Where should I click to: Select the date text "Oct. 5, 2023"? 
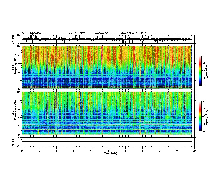[x=77, y=33]
